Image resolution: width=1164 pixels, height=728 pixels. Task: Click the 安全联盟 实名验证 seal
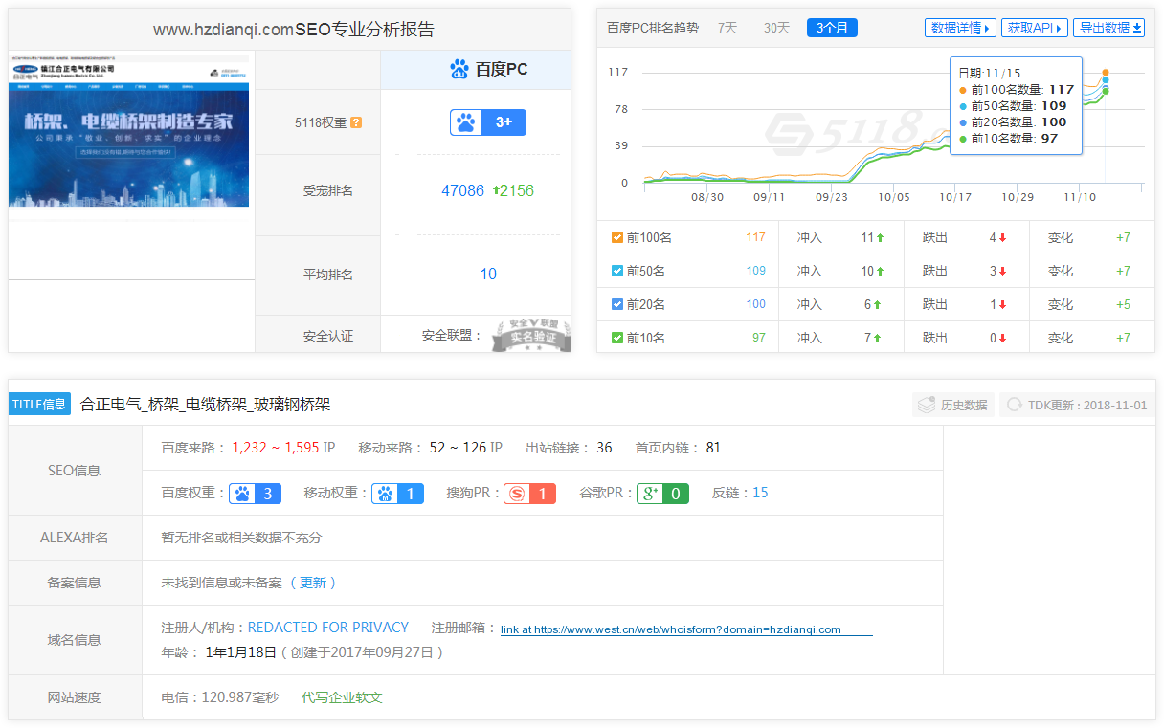(x=531, y=336)
